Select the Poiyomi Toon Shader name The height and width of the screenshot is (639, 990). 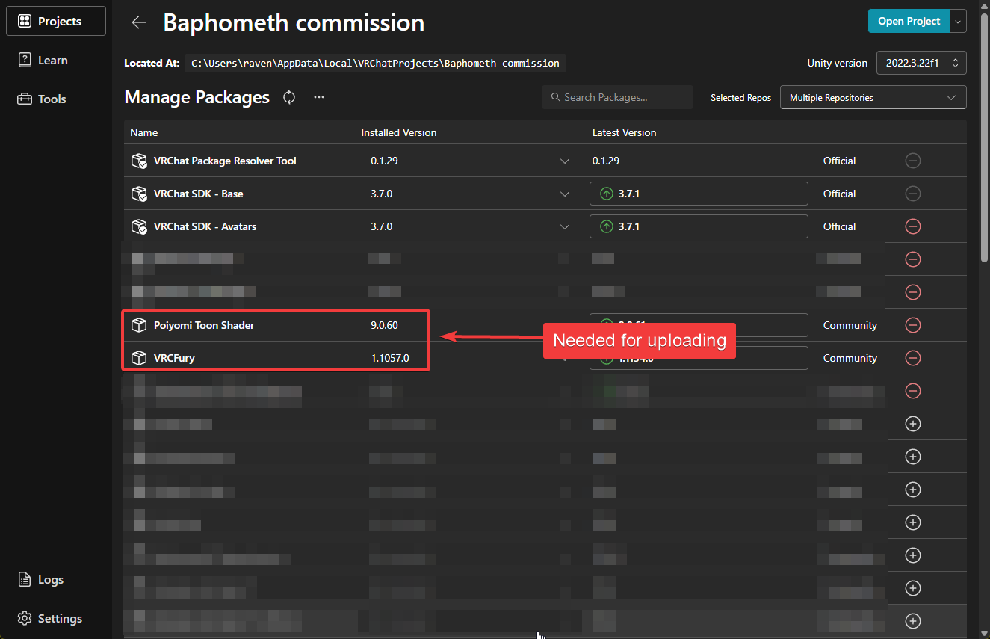(204, 325)
